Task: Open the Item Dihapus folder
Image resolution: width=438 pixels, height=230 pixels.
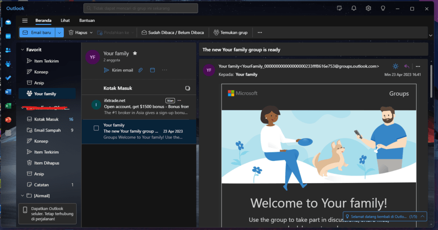Action: pos(47,163)
